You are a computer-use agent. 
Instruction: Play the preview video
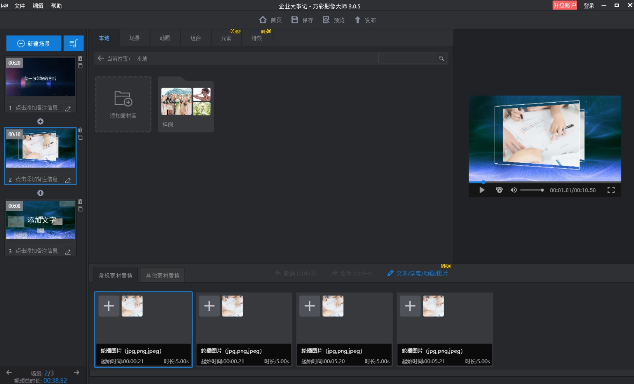482,190
